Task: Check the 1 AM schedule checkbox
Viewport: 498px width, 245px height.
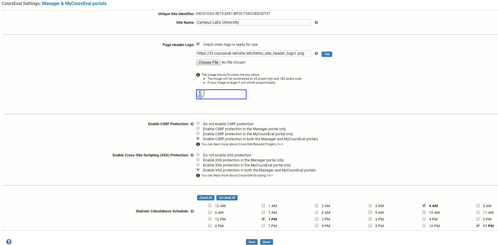Action: tap(263, 206)
